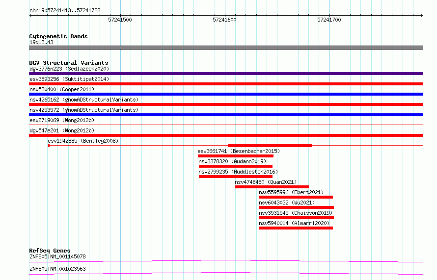The height and width of the screenshot is (280, 437).
Task: Click the dgv3776n223 (Sedlazeck2020) label
Action: (x=69, y=69)
